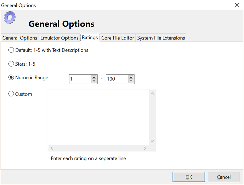Increase the maximum numeric range value
Viewport: 244px width, 185px height.
pyautogui.click(x=131, y=77)
